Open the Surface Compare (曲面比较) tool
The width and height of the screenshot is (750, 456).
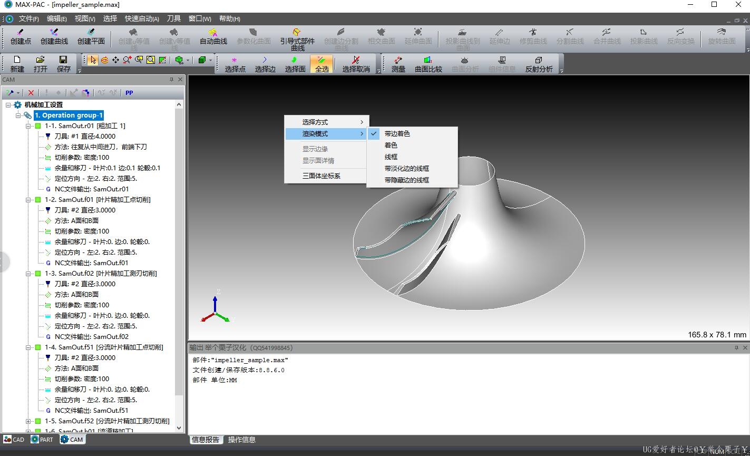click(x=428, y=64)
